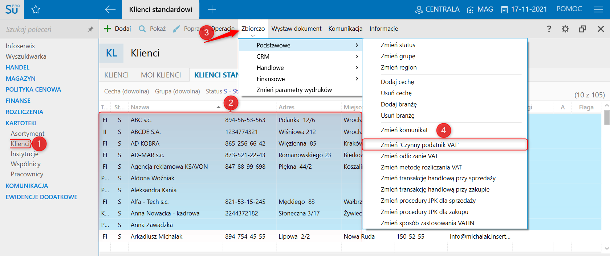The width and height of the screenshot is (610, 256).
Task: Open a new tab with plus icon
Action: [x=212, y=9]
